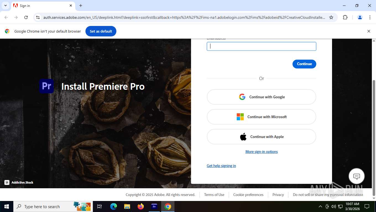Open network status tray icon
Image resolution: width=376 pixels, height=212 pixels.
click(340, 206)
